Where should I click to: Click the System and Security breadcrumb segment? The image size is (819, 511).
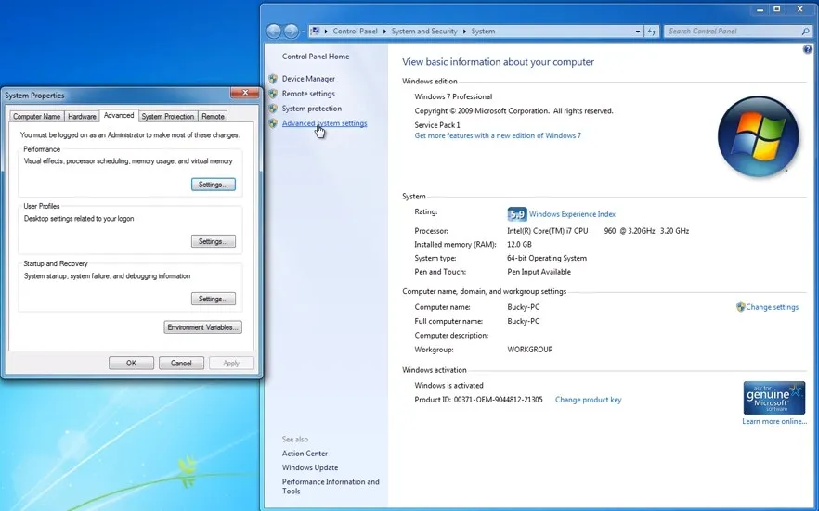tap(424, 32)
